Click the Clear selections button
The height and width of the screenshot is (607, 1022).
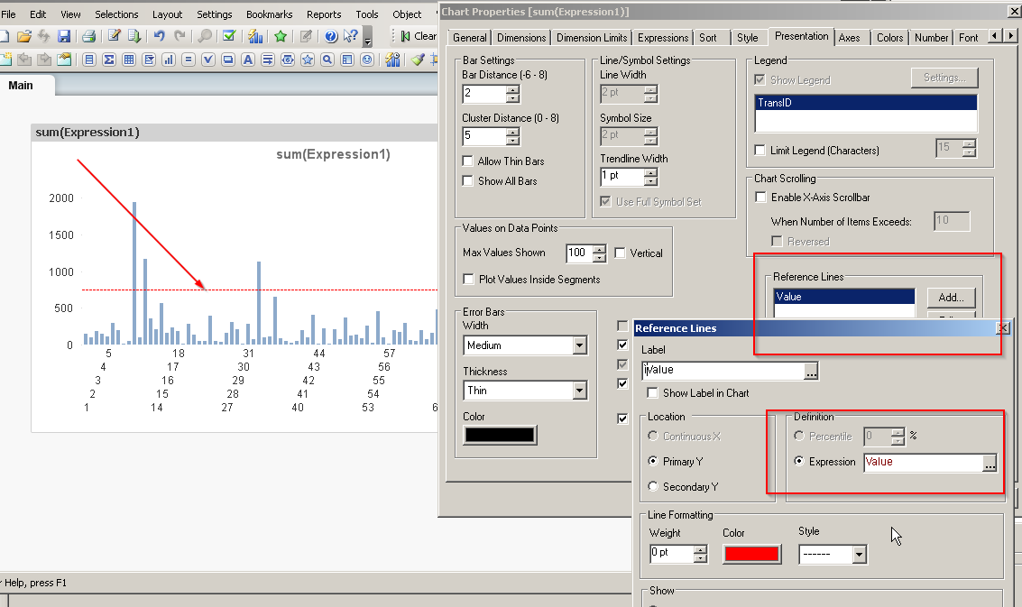pos(417,36)
